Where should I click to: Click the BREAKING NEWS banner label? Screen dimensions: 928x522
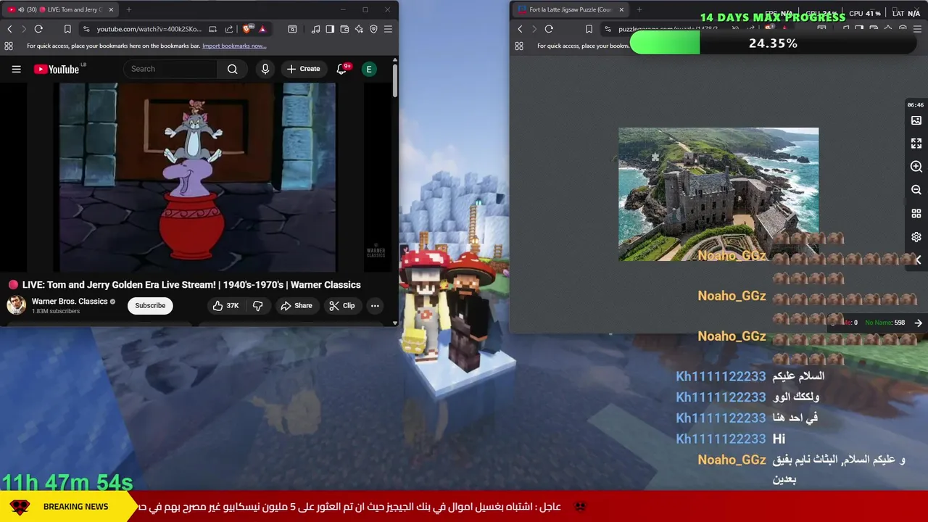click(75, 507)
